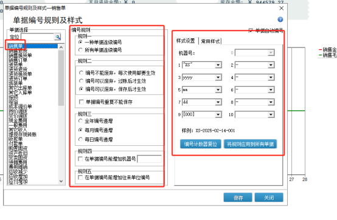Click the list scrollbar up arrow
The image size is (337, 220).
(x=61, y=47)
